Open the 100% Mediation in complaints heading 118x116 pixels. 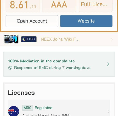click(41, 61)
